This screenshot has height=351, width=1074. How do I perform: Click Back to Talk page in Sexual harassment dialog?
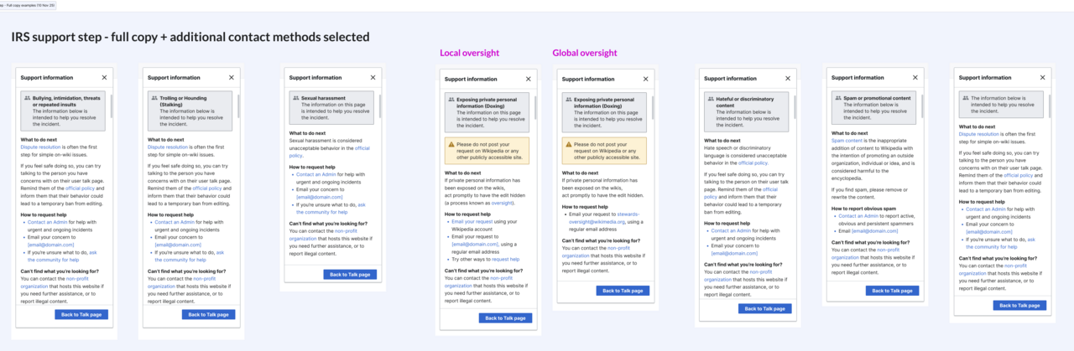pyautogui.click(x=350, y=274)
